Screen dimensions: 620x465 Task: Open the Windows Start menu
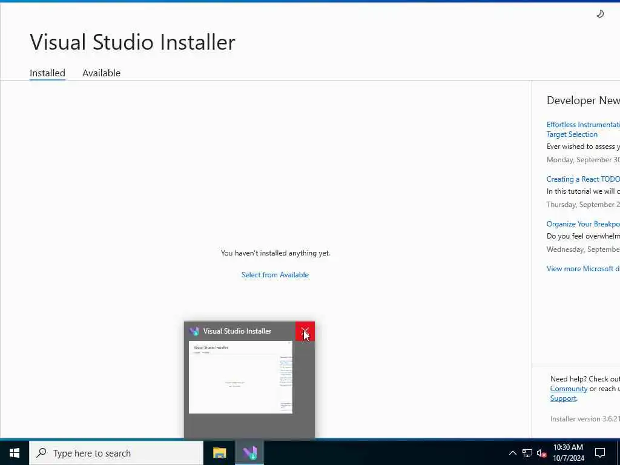(15, 453)
